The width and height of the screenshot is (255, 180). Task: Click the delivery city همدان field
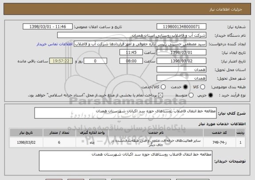182,78
